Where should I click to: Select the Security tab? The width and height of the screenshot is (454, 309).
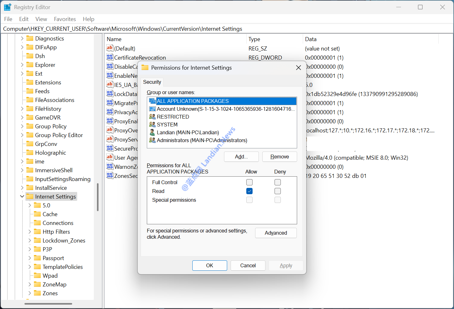point(152,82)
